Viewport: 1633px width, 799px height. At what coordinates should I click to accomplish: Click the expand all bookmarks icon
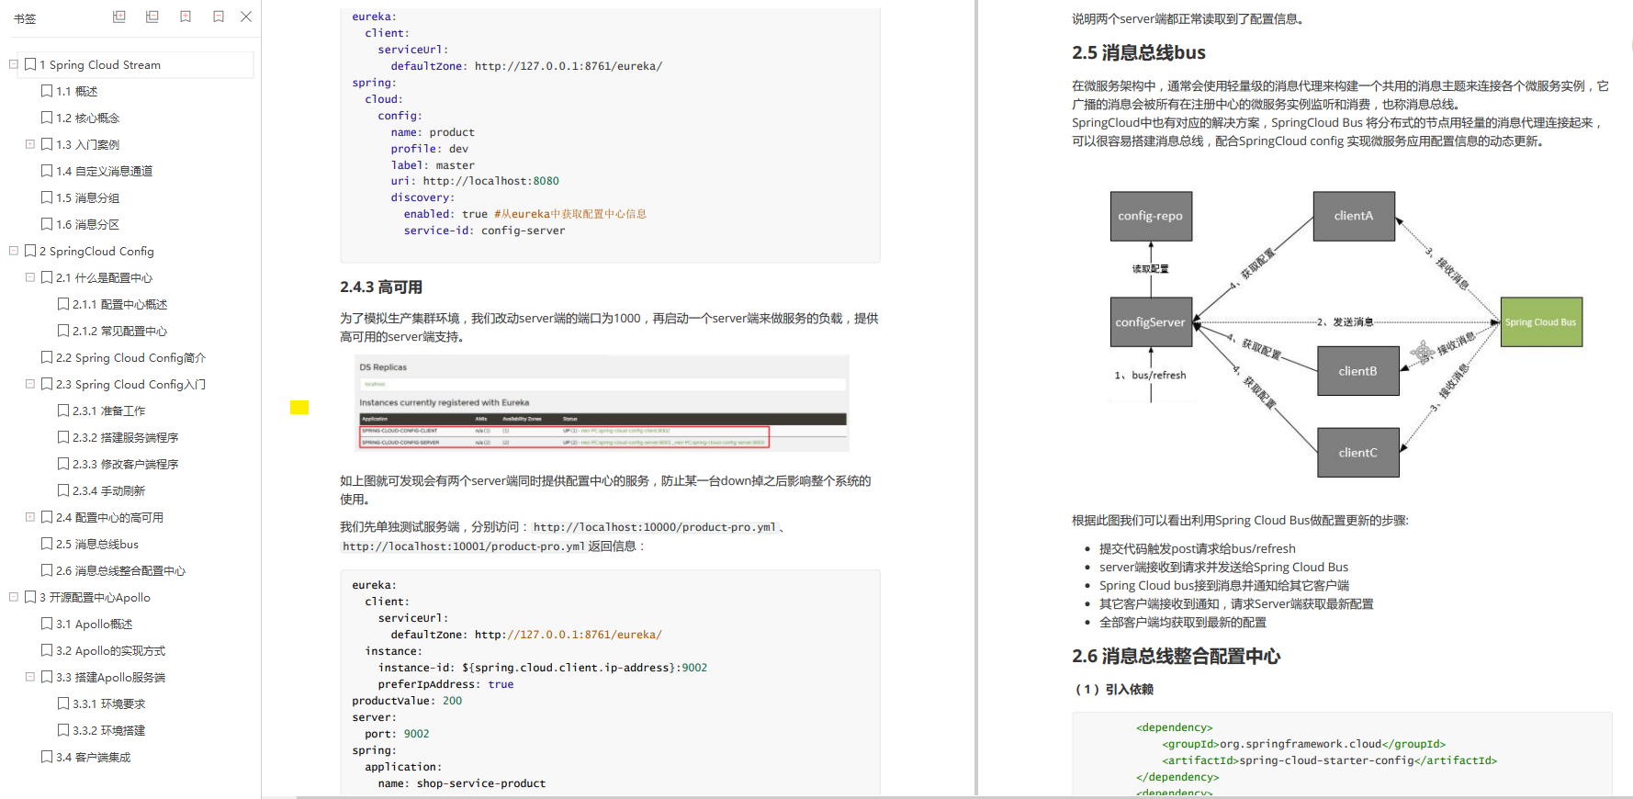pyautogui.click(x=119, y=17)
